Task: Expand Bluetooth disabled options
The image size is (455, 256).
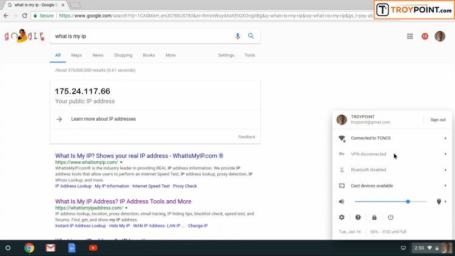Action: point(445,170)
